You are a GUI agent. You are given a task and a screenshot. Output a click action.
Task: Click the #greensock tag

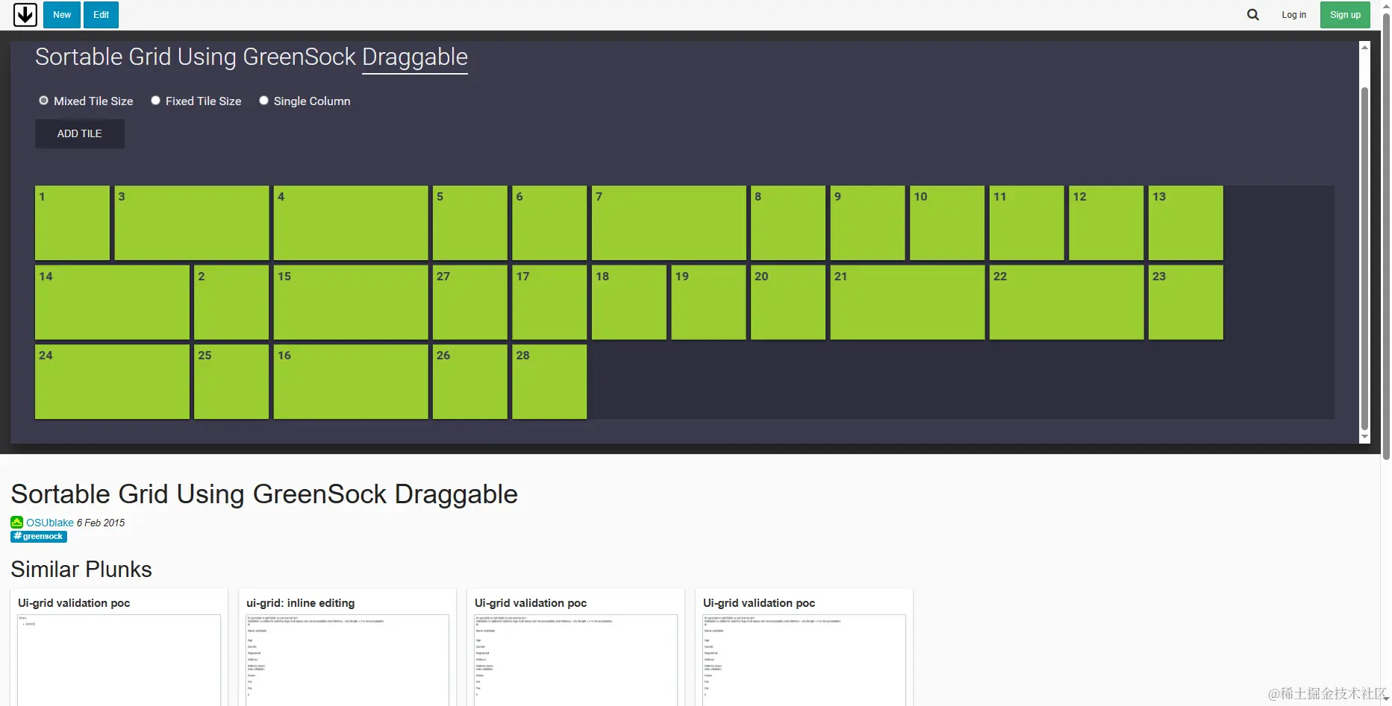(x=39, y=537)
